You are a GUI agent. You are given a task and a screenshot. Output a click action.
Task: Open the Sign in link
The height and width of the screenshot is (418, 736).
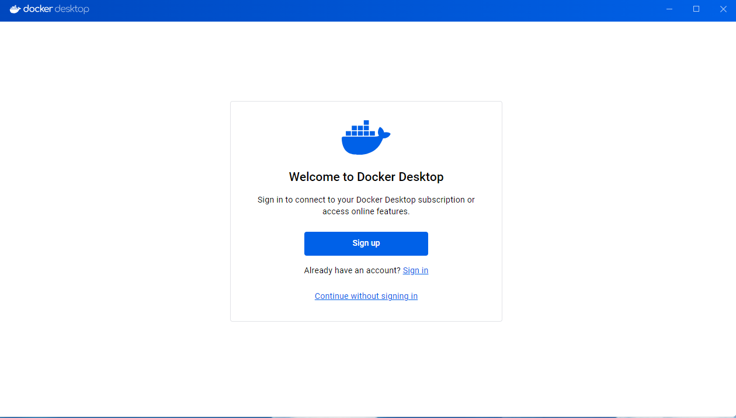point(416,270)
